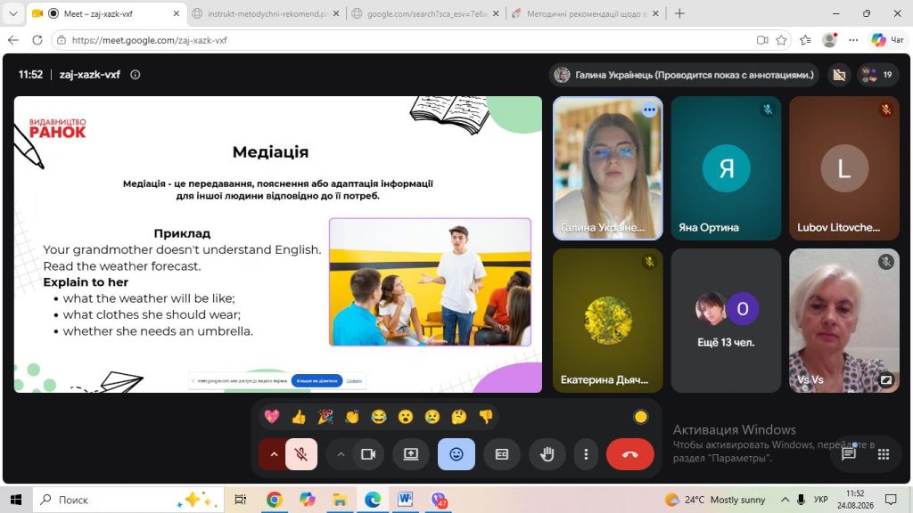Toggle the emoji reactions panel
Viewport: 913px width, 513px height.
click(456, 454)
